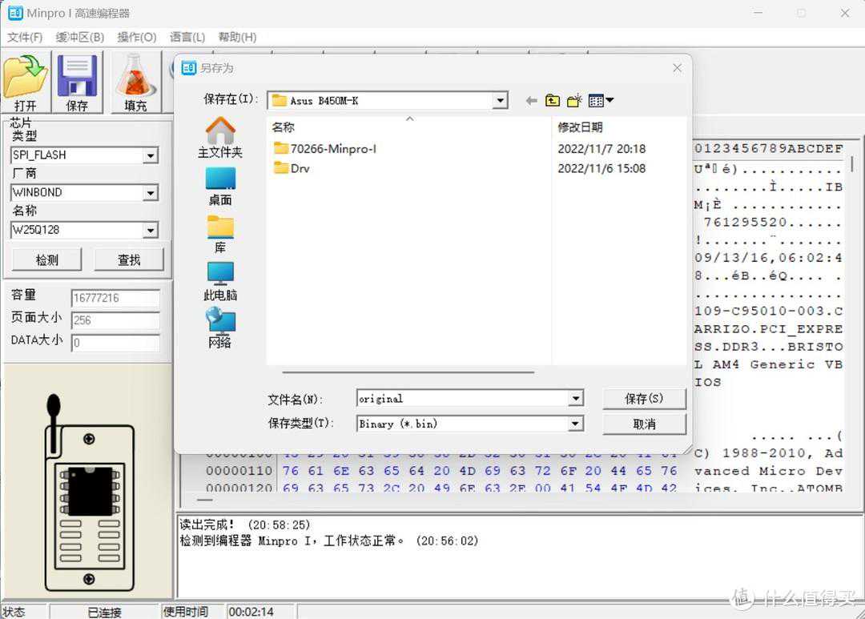Click the horizontal scrollbar in the file list
The width and height of the screenshot is (865, 619).
point(408,372)
